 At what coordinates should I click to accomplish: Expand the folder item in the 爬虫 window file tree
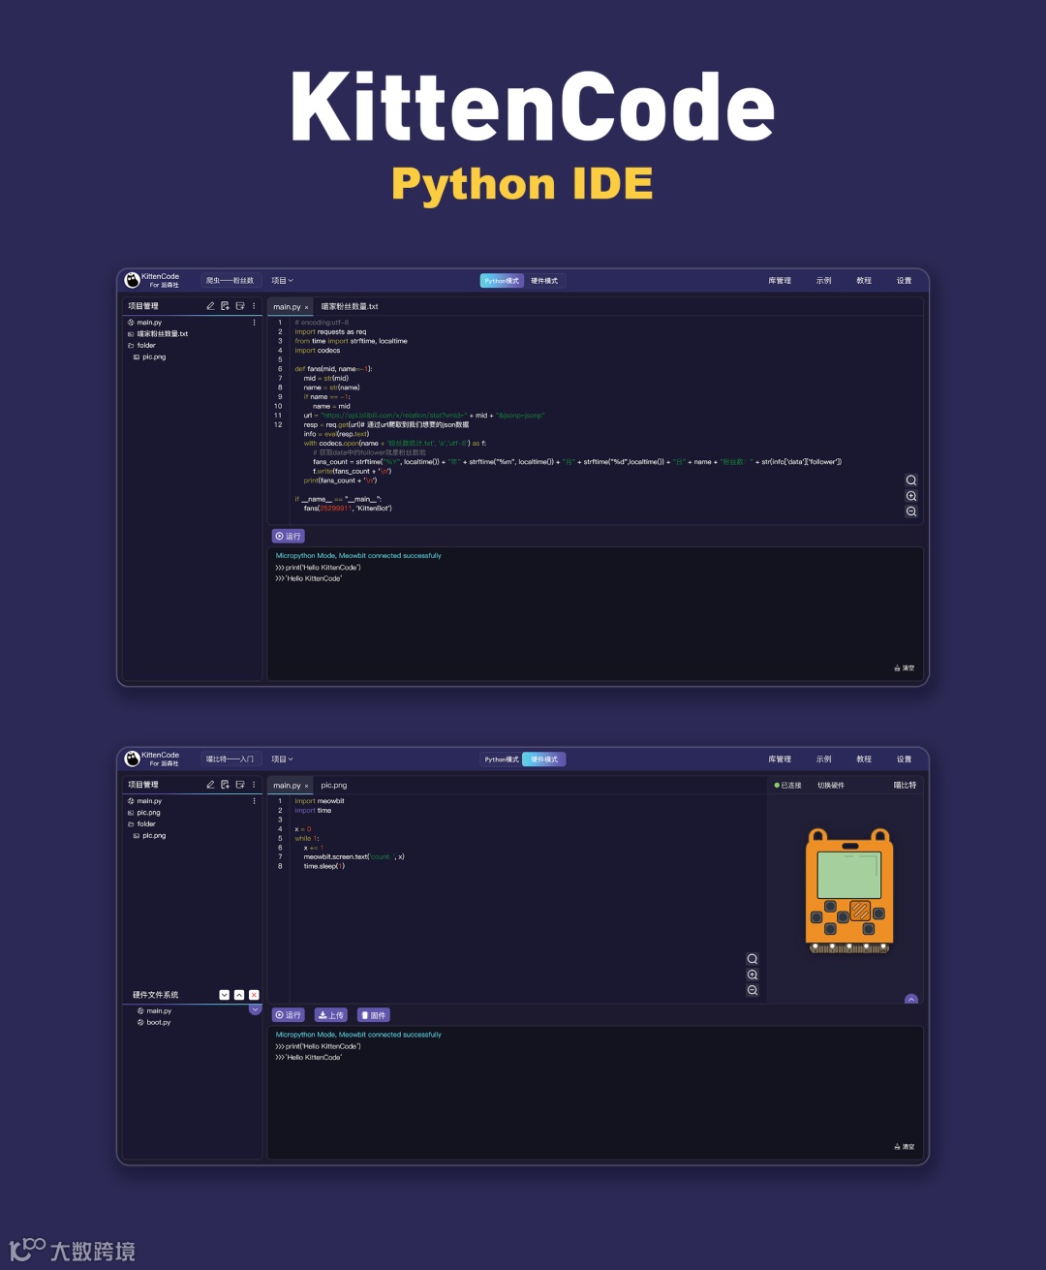pos(141,345)
